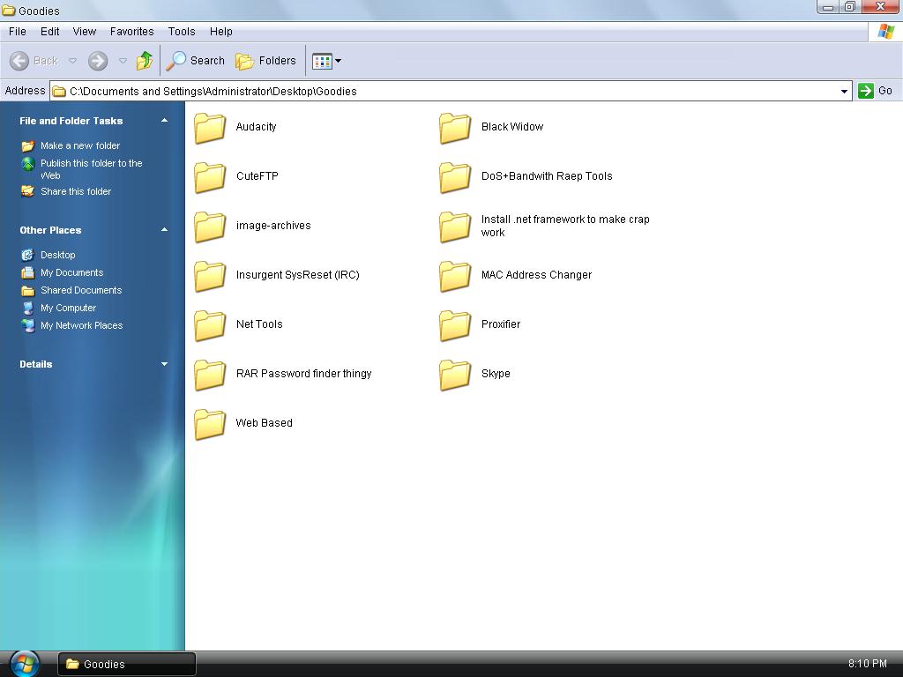Click the 8:10 PM taskbar clock

[x=868, y=664]
